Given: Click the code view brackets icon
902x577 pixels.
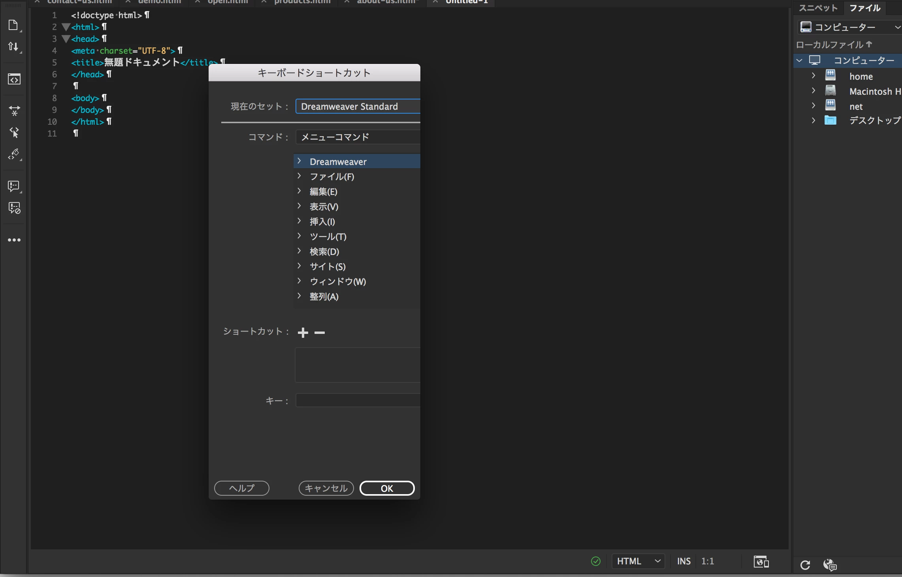Looking at the screenshot, I should point(14,79).
